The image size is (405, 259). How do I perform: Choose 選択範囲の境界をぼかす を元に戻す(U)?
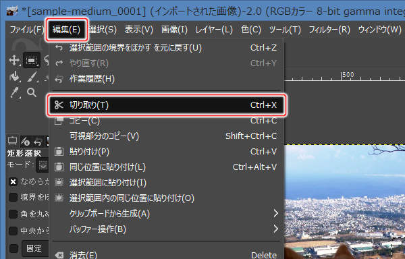167,48
